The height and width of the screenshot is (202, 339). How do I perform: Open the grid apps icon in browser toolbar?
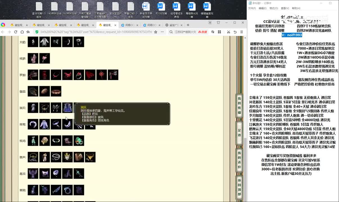pyautogui.click(x=220, y=32)
